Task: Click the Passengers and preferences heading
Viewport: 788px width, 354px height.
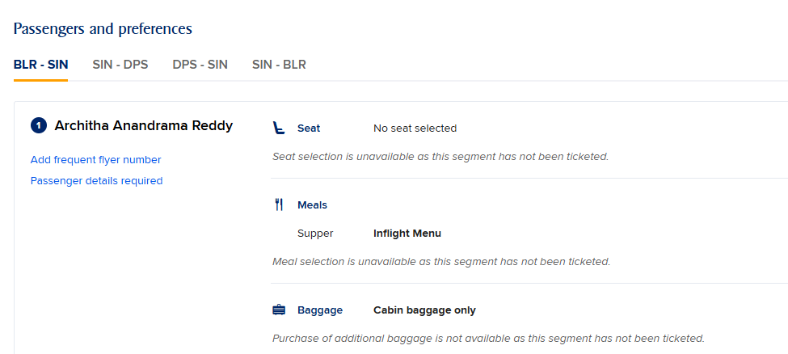Action: pyautogui.click(x=103, y=28)
